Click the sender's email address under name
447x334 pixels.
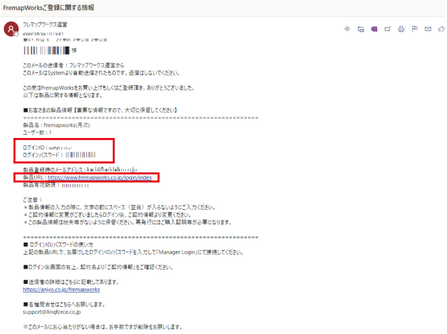[x=45, y=34]
